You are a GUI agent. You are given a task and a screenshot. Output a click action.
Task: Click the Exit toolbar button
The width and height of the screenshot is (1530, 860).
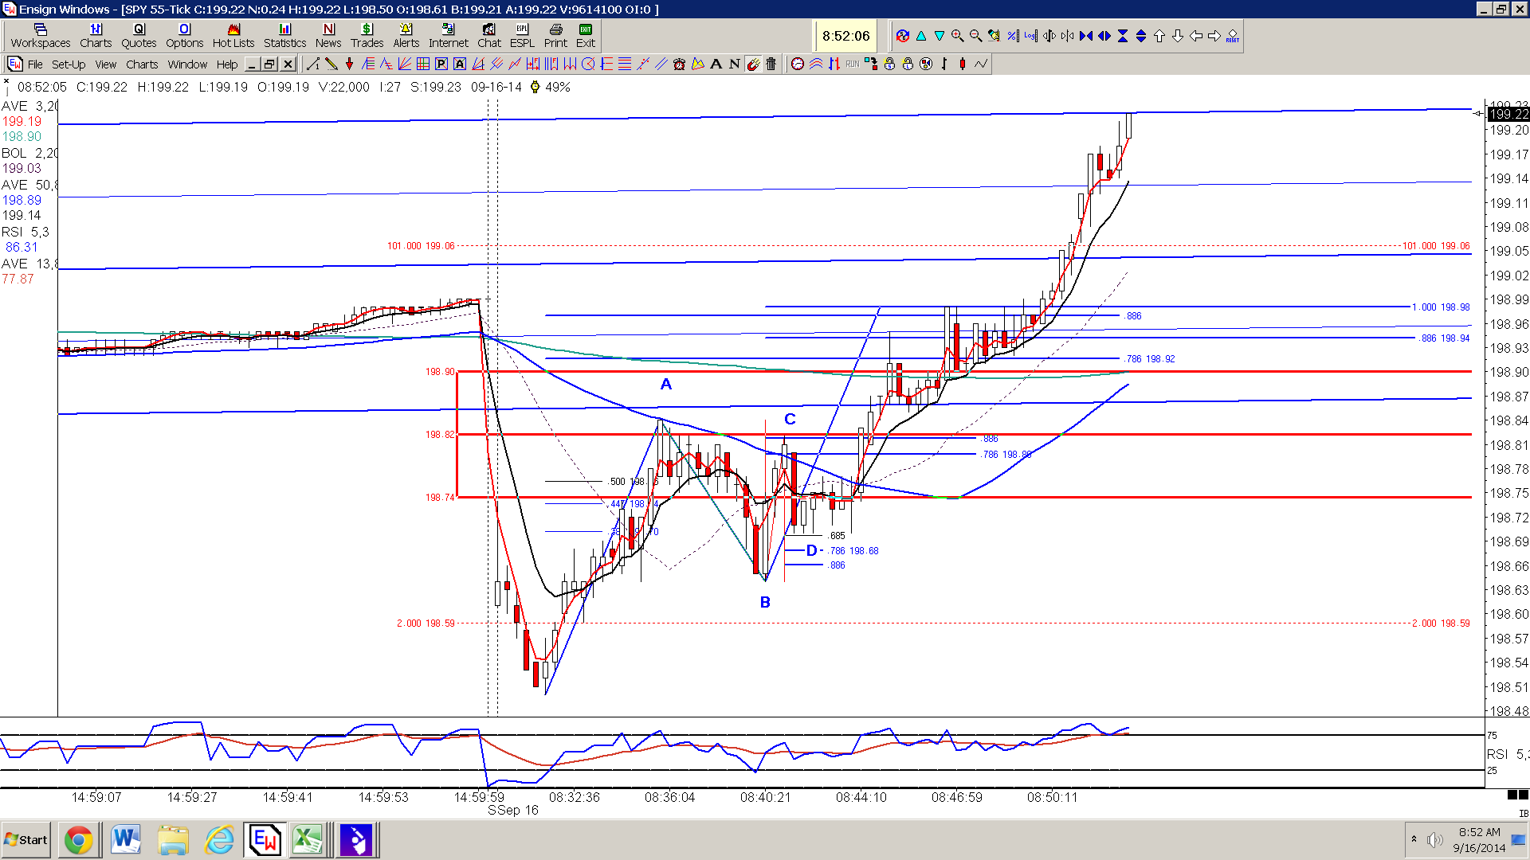pyautogui.click(x=586, y=36)
